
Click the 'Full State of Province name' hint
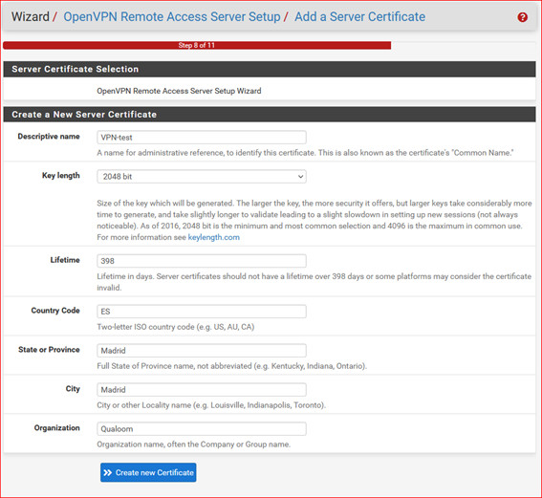(x=232, y=366)
